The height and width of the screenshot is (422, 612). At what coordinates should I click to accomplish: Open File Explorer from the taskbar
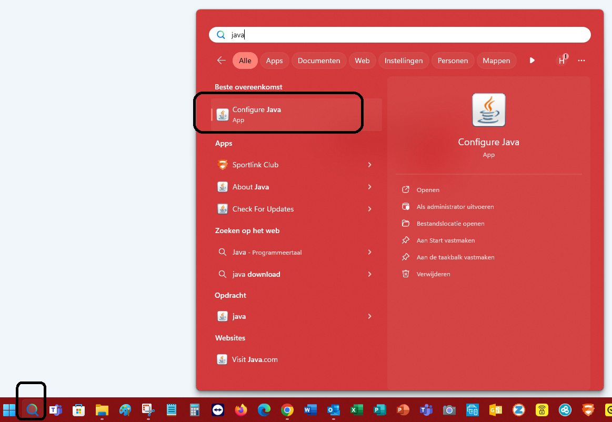pyautogui.click(x=102, y=410)
